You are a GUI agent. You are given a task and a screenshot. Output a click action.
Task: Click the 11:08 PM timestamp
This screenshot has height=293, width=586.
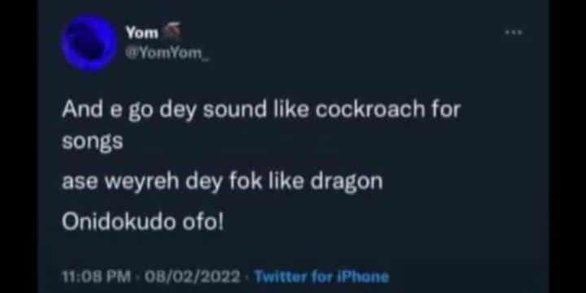click(96, 277)
